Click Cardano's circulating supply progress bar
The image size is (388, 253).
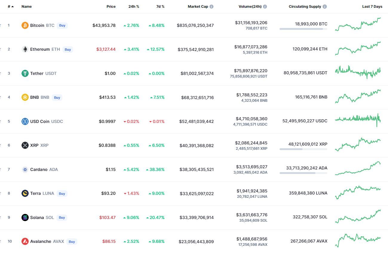[303, 173]
